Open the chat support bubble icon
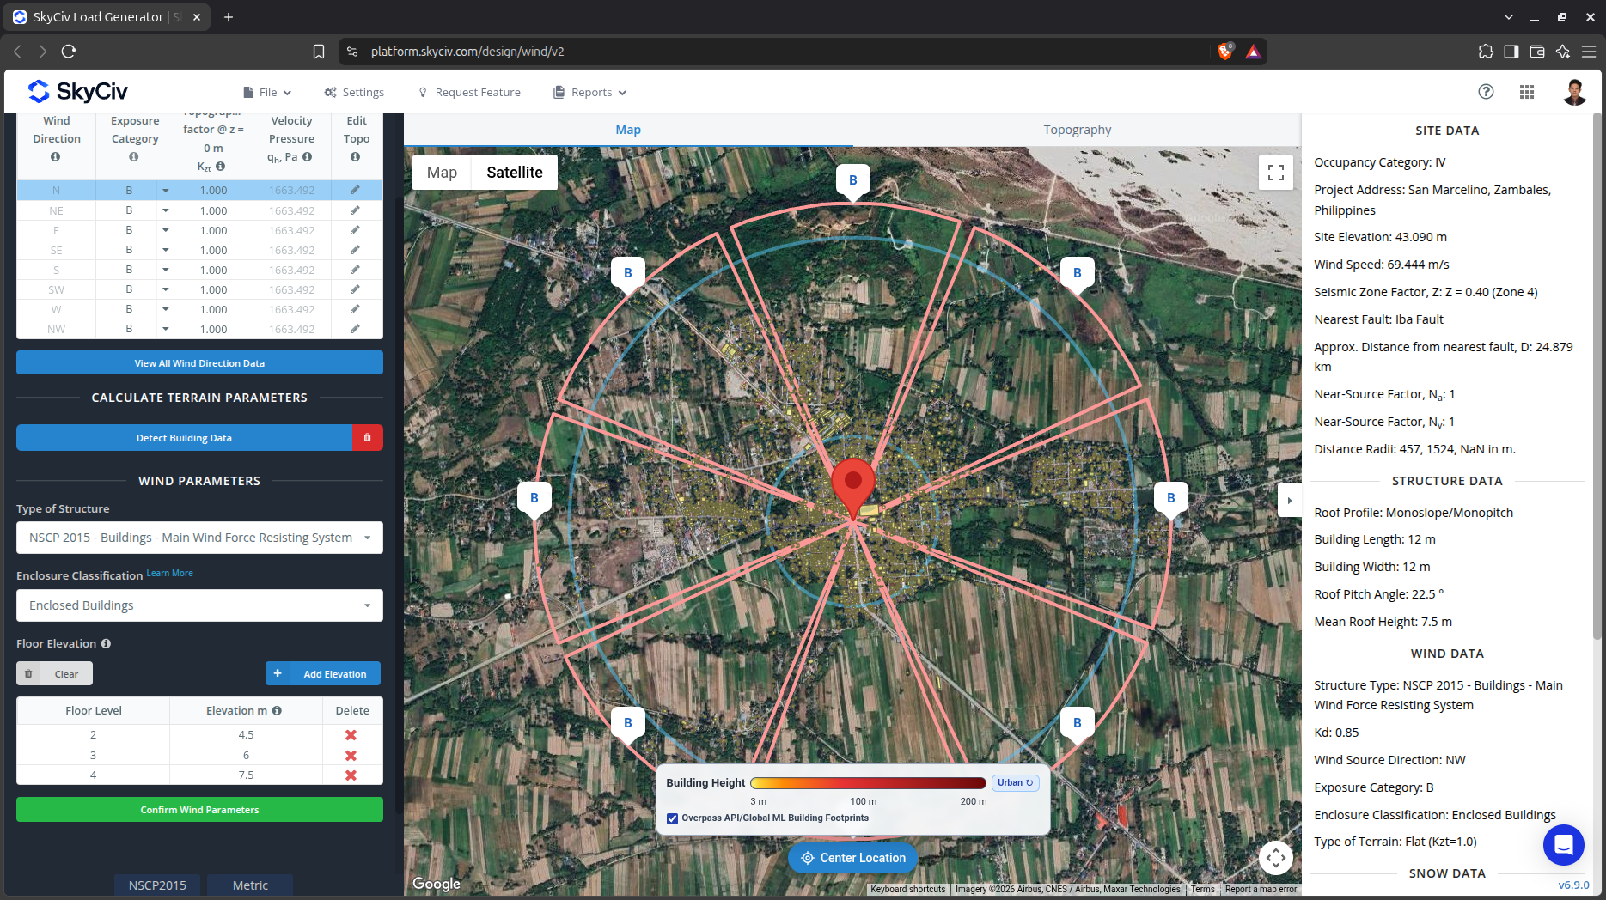Screen dimensions: 1606x900 coord(1563,845)
